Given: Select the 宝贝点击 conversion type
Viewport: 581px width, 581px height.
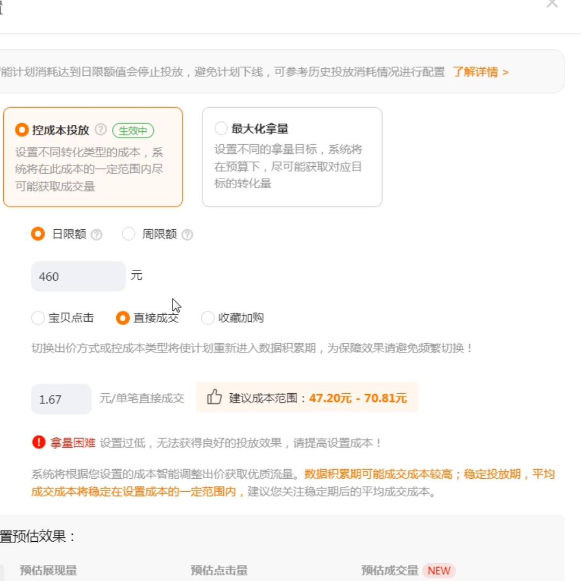Looking at the screenshot, I should [x=38, y=318].
